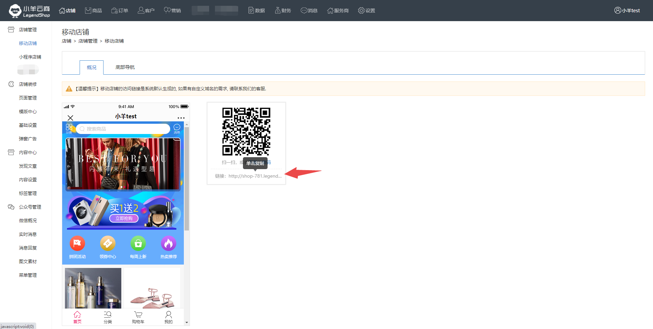Click the 搜索商品 search field
This screenshot has width=653, height=329.
(x=123, y=129)
